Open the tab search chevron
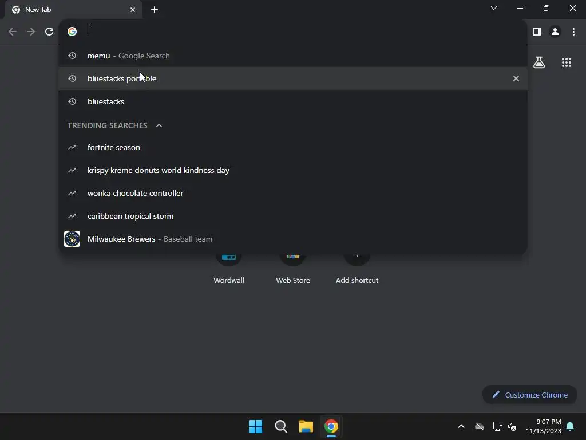 [x=494, y=8]
